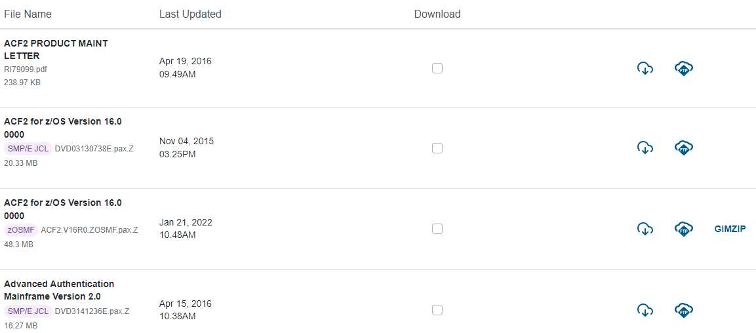Click FTP cloud icon for DVD03130738E.pax.Z
The height and width of the screenshot is (333, 756).
[684, 148]
